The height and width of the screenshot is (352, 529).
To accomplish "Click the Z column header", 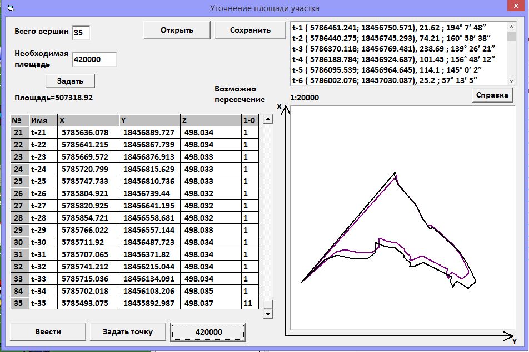I will tap(211, 120).
